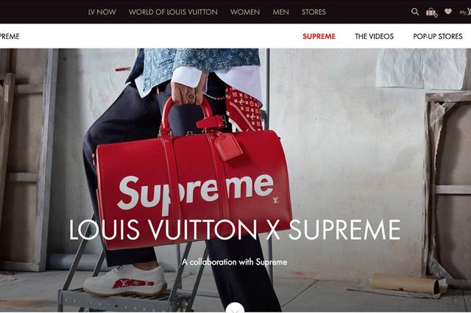Click the partially visible SUPREME page title
Viewport: 471px width, 313px height.
(x=10, y=36)
